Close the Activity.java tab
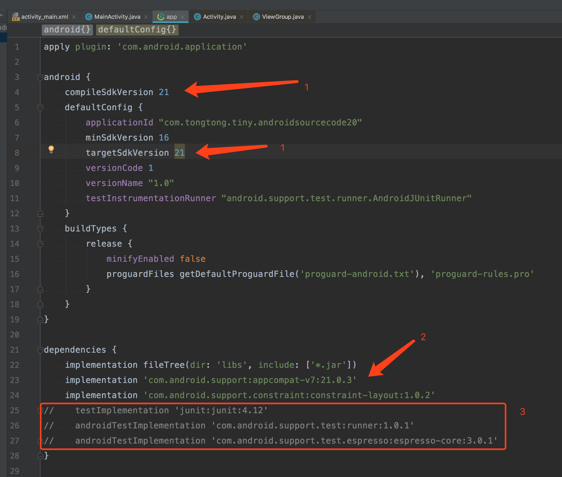This screenshot has width=562, height=477. point(242,17)
